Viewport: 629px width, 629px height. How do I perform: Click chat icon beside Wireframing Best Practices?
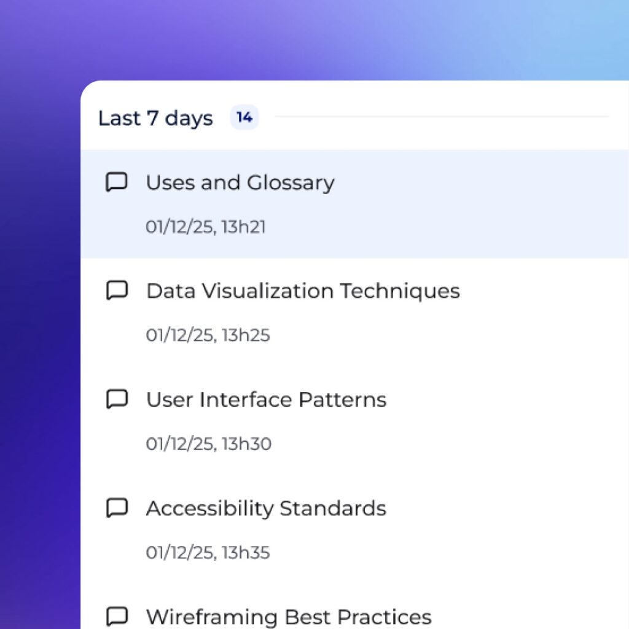pos(117,616)
